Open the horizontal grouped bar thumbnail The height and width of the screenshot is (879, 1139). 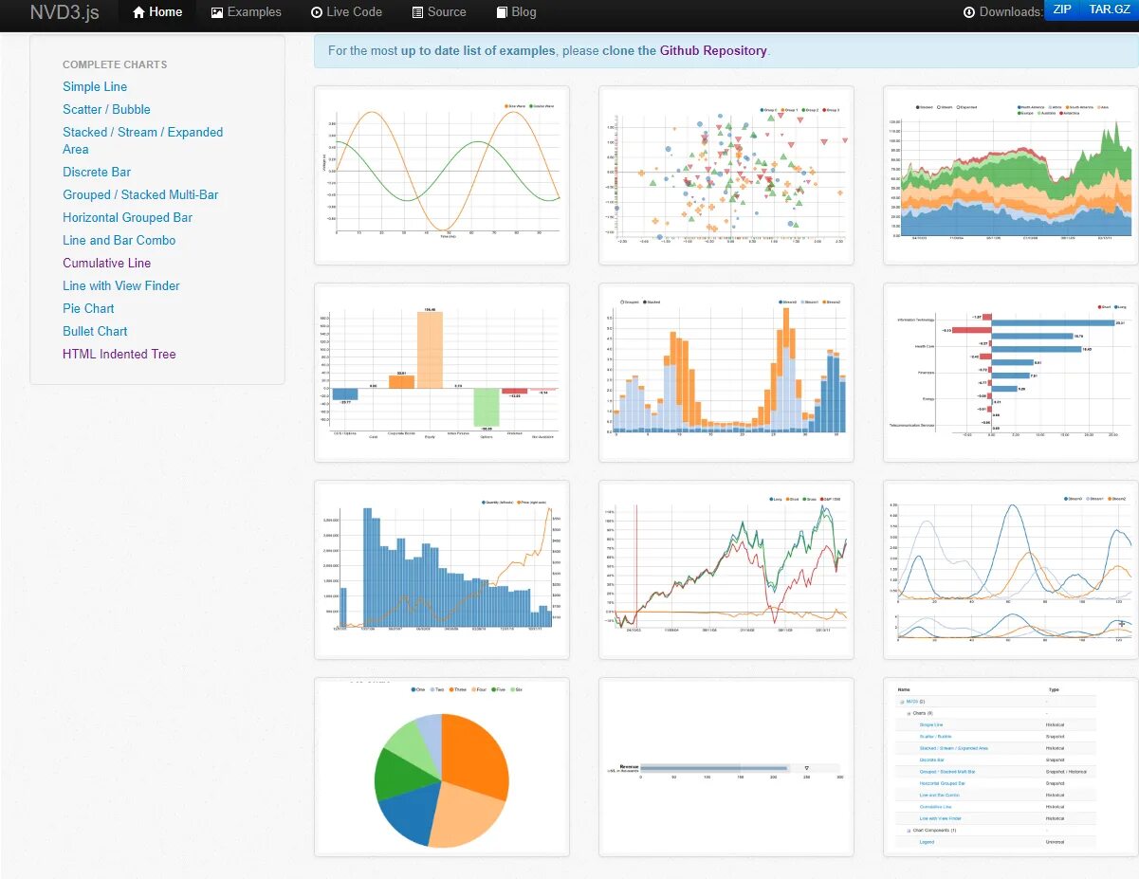[1011, 373]
